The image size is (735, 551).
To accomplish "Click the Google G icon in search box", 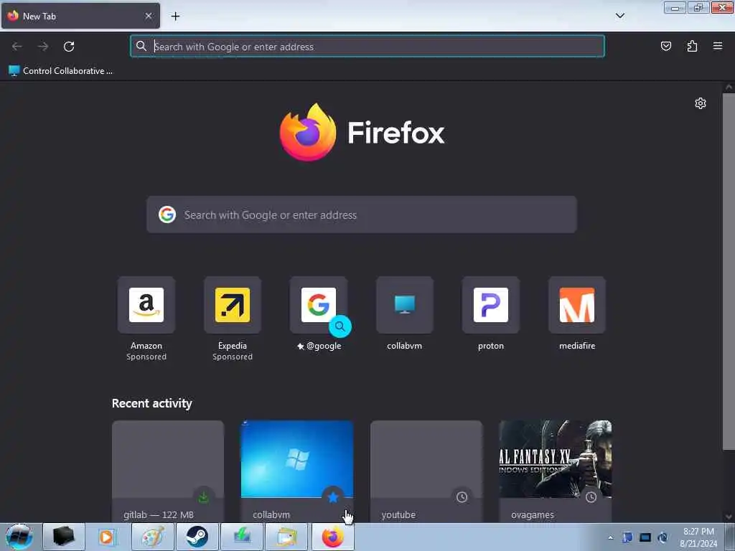I will [167, 215].
